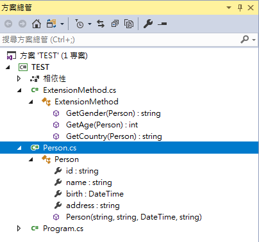This screenshot has height=242, width=259.
Task: Open the window position dropdown in title bar
Action: click(229, 8)
